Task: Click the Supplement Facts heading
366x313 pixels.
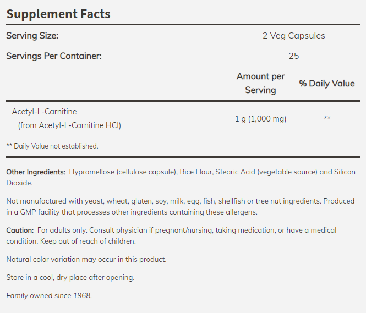Action: coord(58,14)
